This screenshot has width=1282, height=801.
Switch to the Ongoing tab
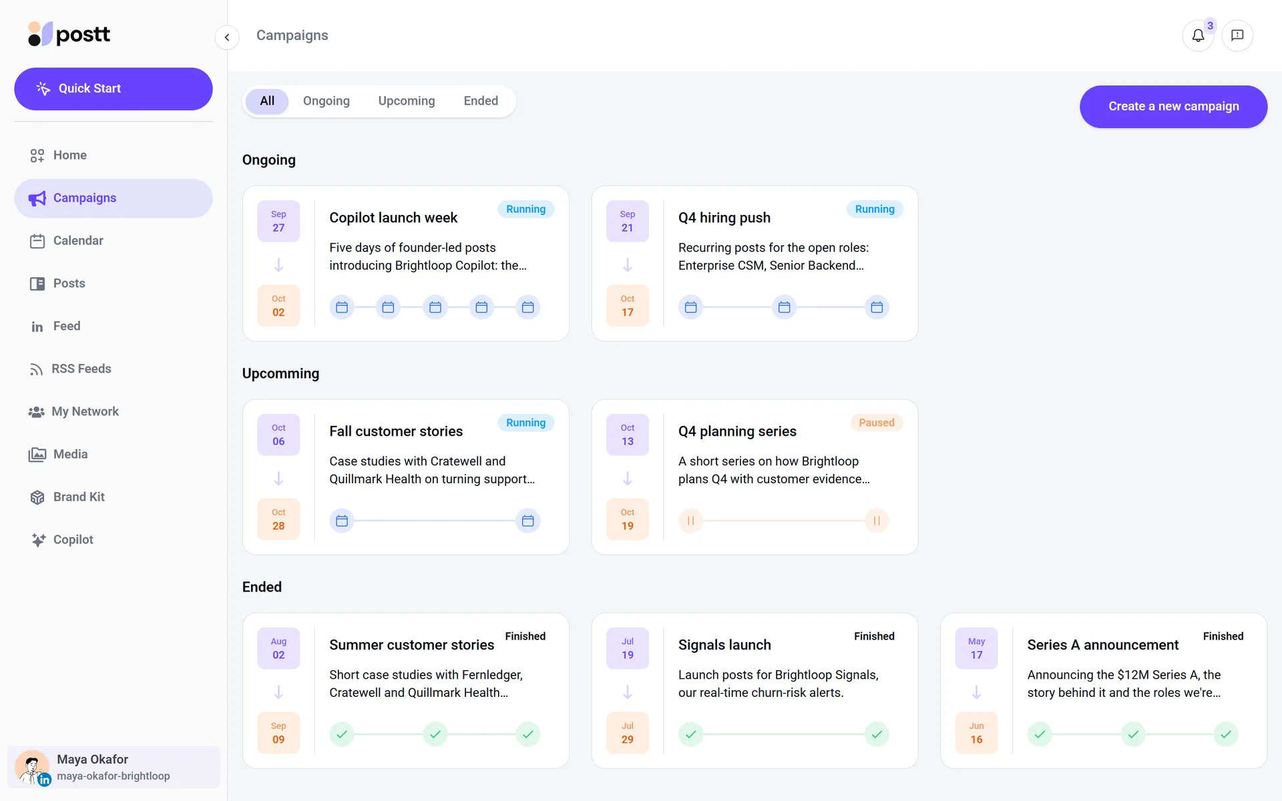(327, 101)
